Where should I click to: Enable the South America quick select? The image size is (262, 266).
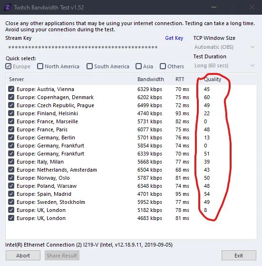tap(90, 66)
